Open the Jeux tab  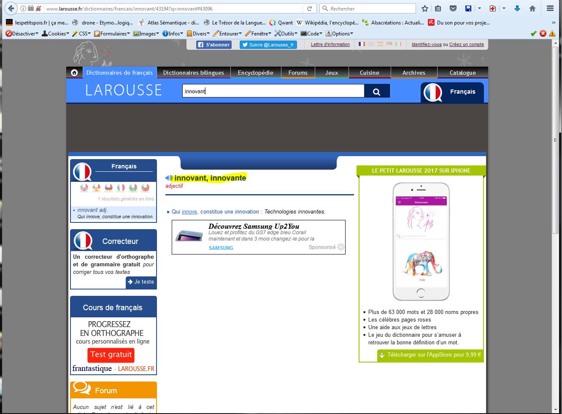[x=332, y=73]
